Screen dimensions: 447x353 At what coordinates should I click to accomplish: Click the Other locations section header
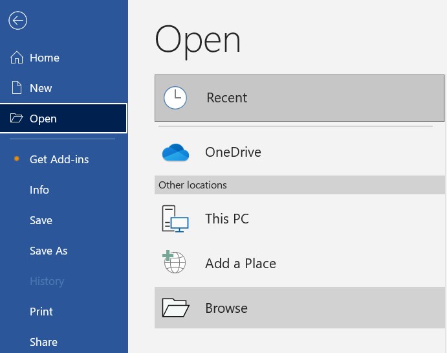tap(193, 185)
